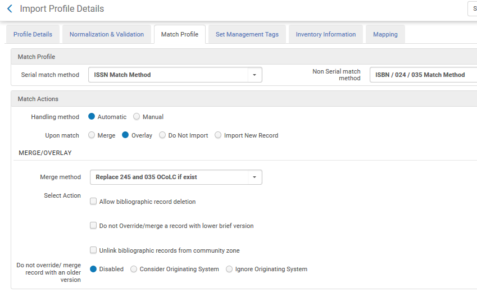Tick Unlink bibliographic records from community zone

93,250
